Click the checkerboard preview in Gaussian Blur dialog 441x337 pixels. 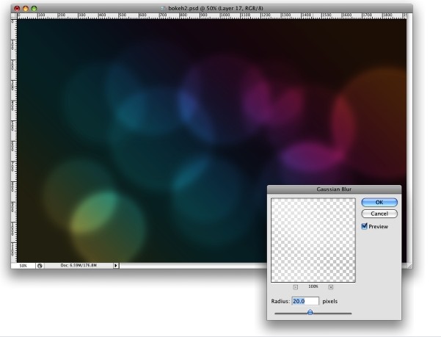point(313,240)
